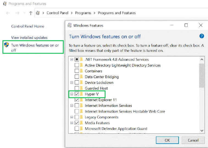This screenshot has width=208, height=148.
Task: Click the Media Features folder icon
Action: pyautogui.click(x=81, y=123)
